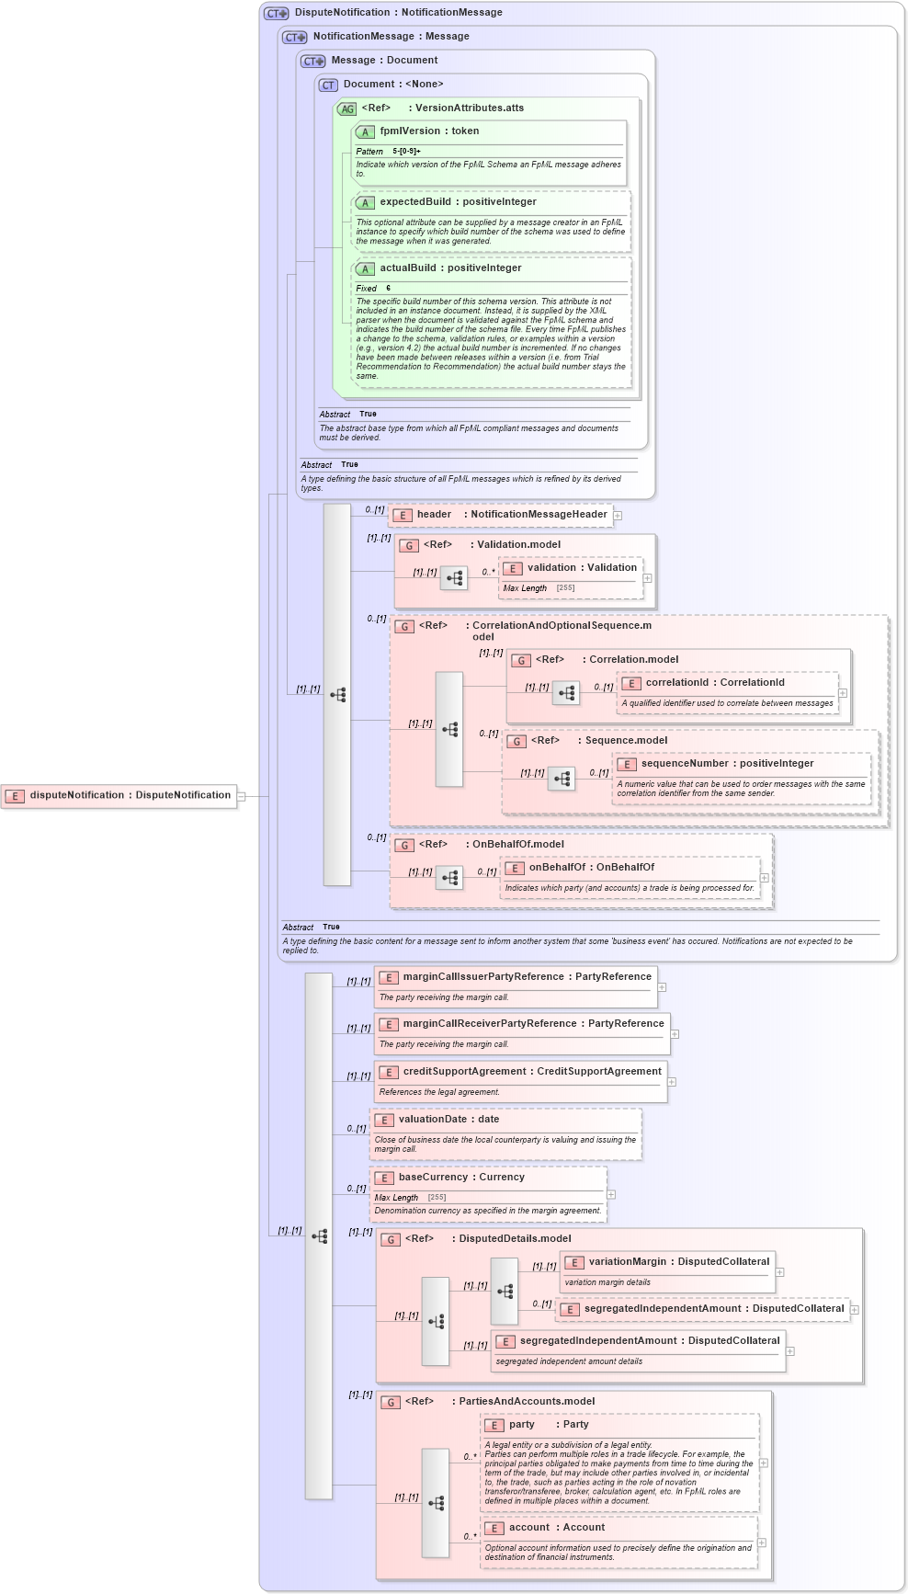Click the E icon of correlationId
The width and height of the screenshot is (908, 1594).
click(631, 683)
